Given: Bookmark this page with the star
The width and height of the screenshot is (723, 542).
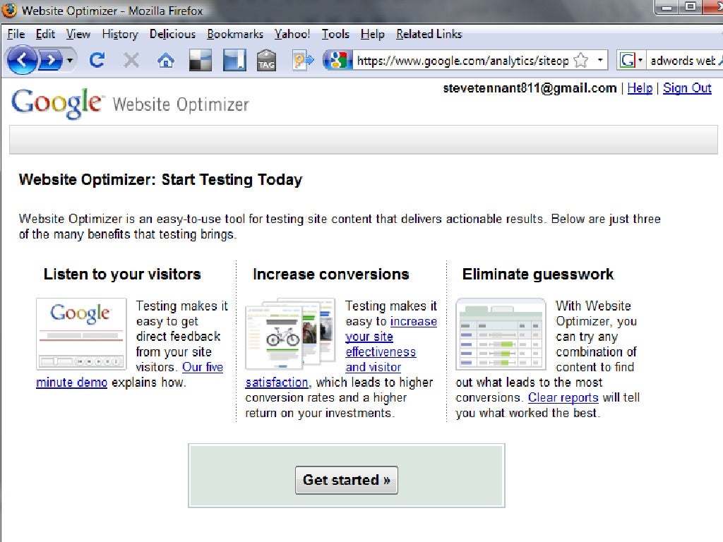Looking at the screenshot, I should [581, 61].
